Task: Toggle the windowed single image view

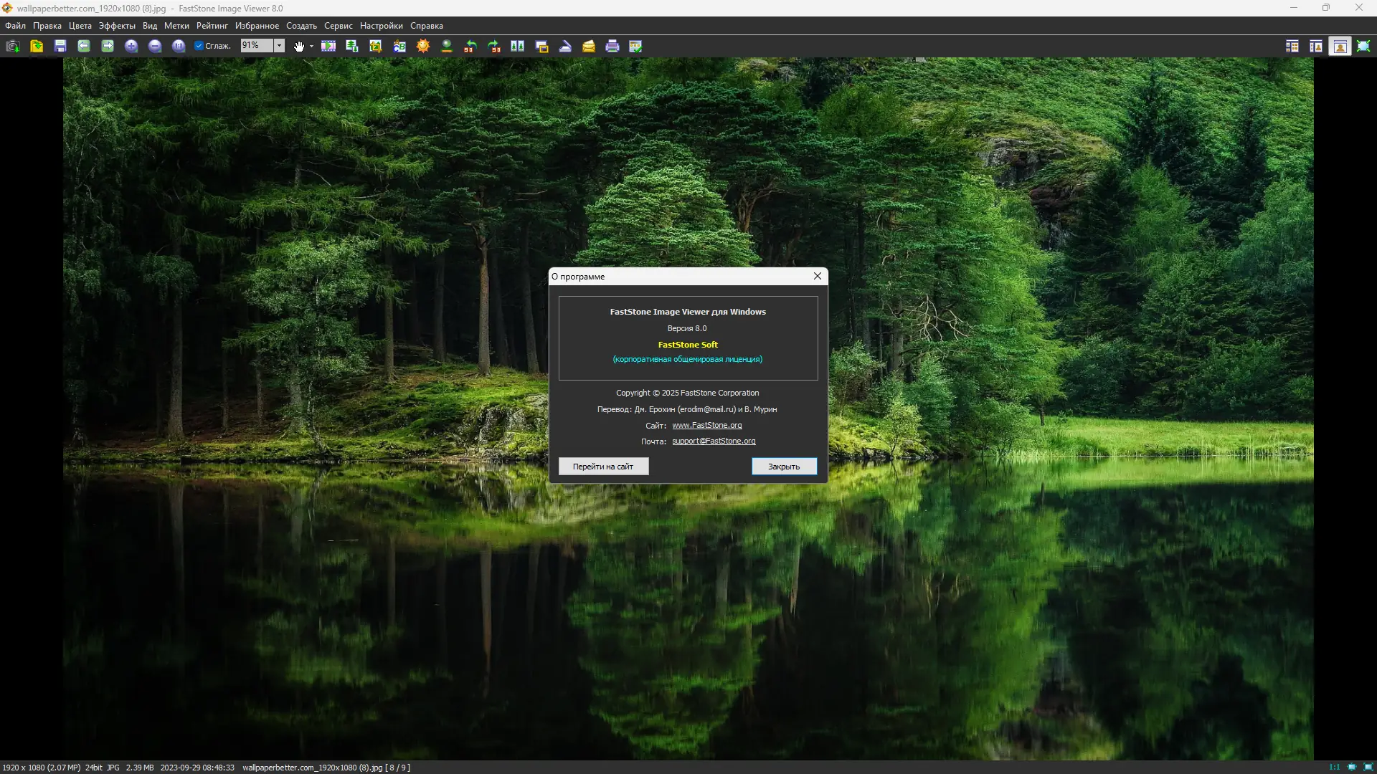Action: (x=1340, y=46)
